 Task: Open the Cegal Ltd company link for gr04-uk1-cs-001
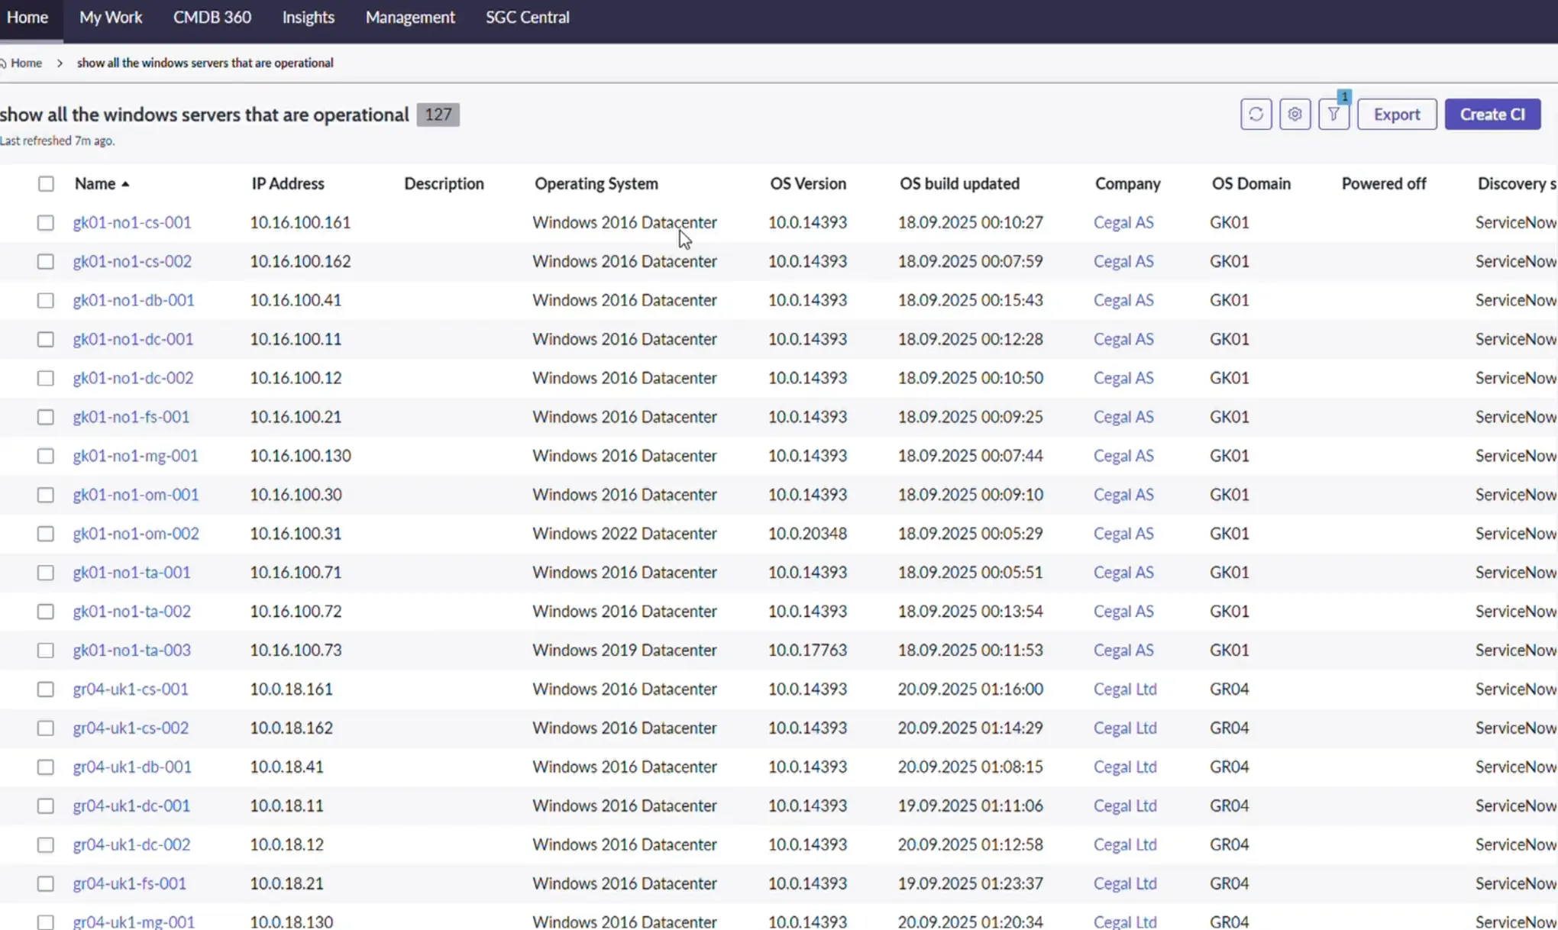[x=1124, y=689]
